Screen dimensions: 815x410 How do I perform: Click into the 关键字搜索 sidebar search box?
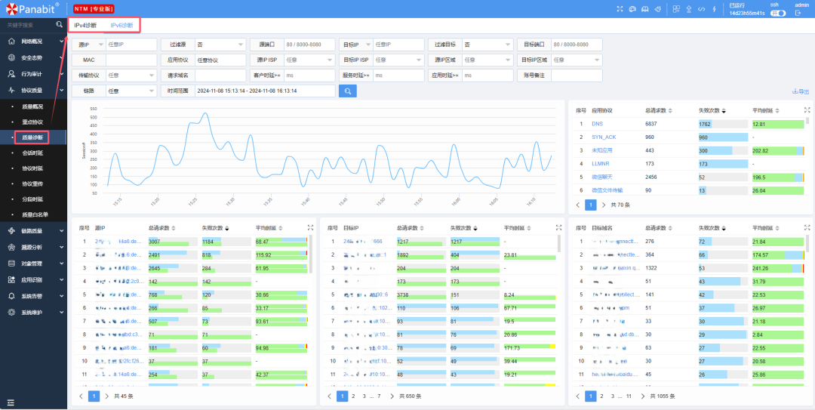tap(27, 25)
